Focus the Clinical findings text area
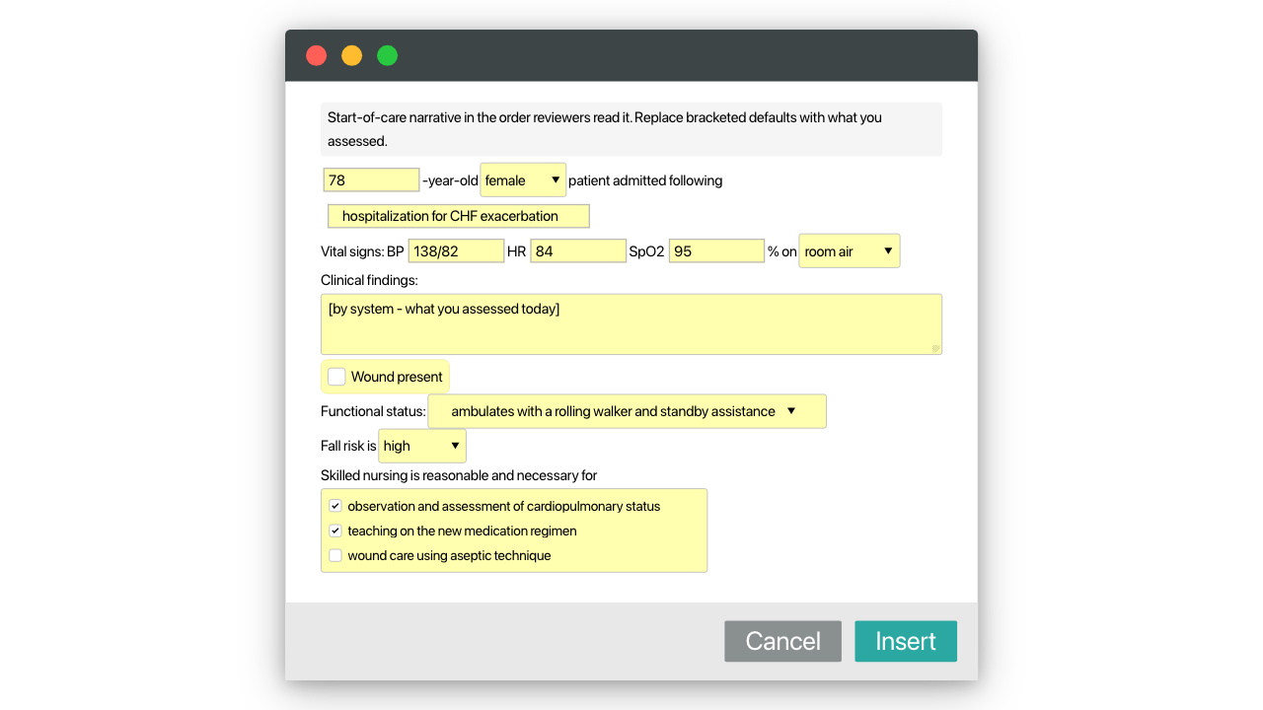The width and height of the screenshot is (1263, 710). point(631,324)
